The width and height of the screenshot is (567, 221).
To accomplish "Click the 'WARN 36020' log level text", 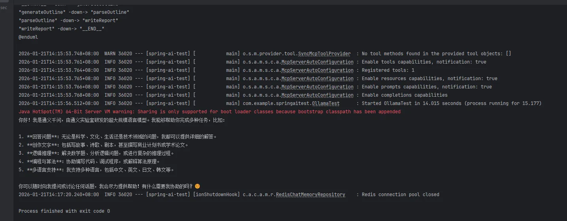I will click(x=118, y=54).
